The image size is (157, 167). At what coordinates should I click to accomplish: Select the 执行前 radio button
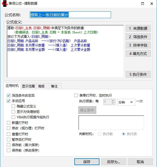(x=99, y=134)
